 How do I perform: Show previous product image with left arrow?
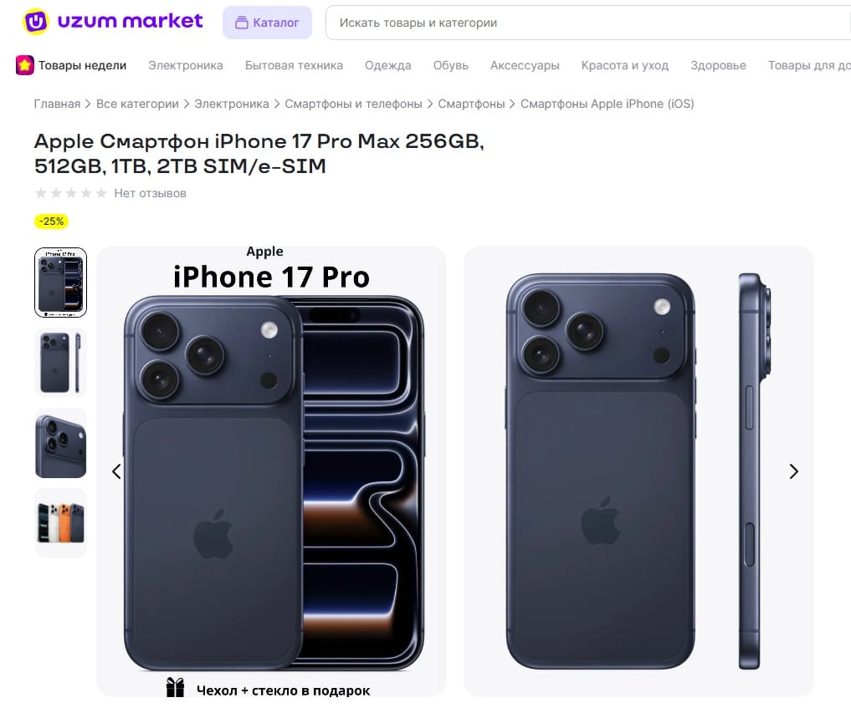click(x=116, y=471)
